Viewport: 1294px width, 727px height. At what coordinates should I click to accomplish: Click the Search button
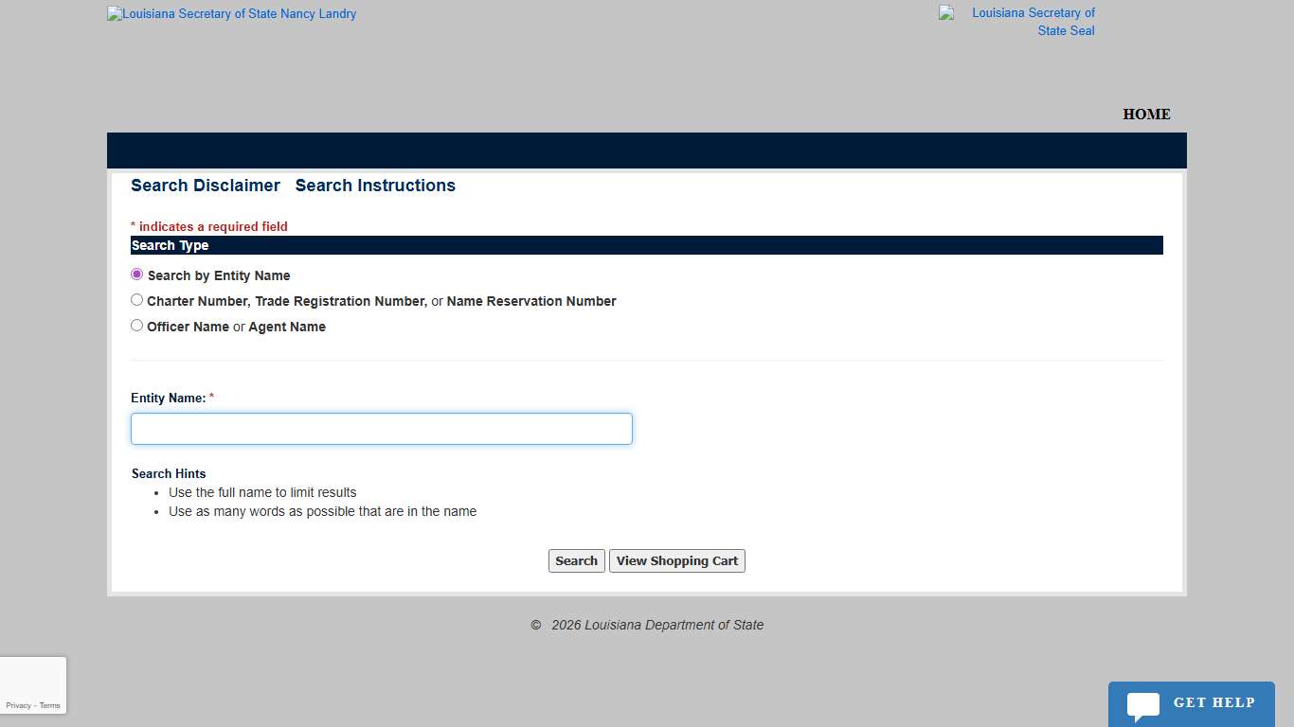(576, 560)
